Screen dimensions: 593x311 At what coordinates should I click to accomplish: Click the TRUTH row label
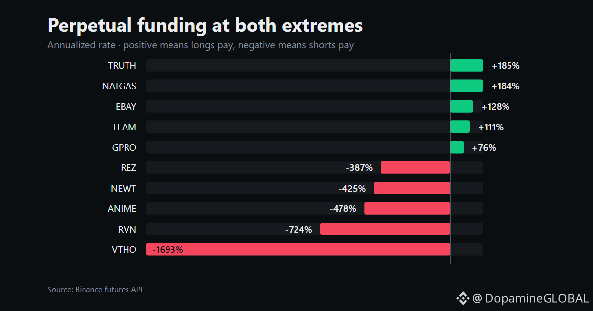click(122, 66)
